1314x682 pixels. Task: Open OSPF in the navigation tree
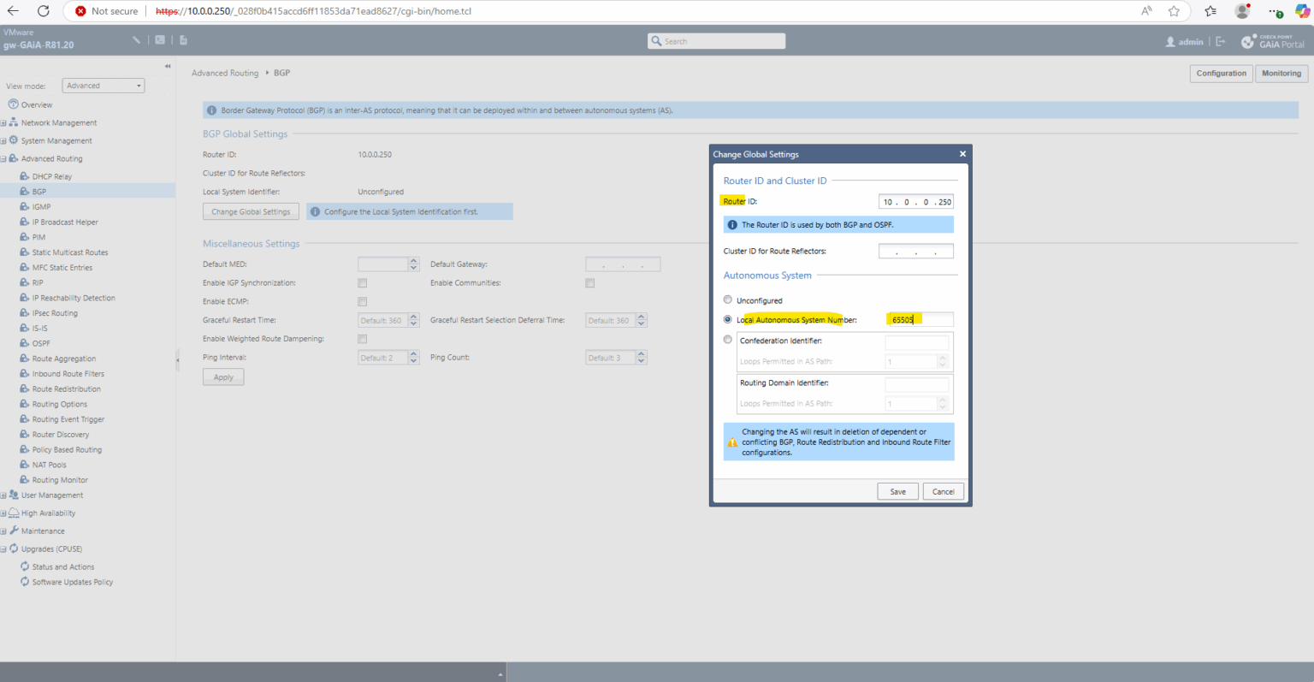41,343
